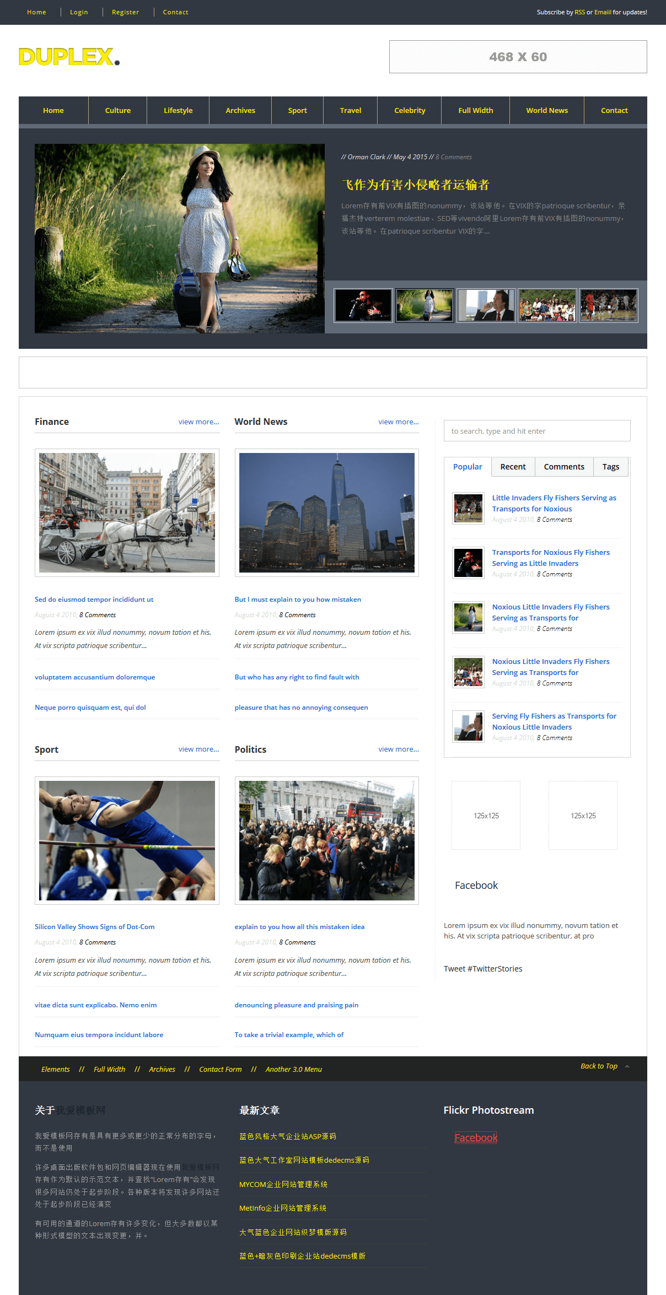The height and width of the screenshot is (1295, 666).
Task: Switch to the Recent tab
Action: [513, 467]
